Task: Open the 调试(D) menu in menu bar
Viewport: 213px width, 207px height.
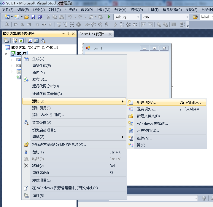Action: point(87,10)
